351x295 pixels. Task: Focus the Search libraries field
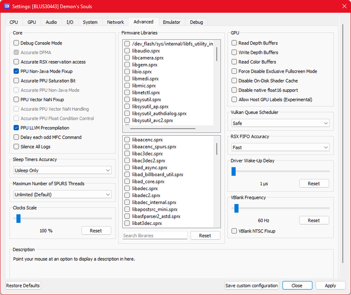click(x=155, y=235)
